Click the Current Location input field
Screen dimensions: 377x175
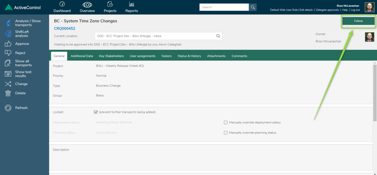(x=158, y=36)
